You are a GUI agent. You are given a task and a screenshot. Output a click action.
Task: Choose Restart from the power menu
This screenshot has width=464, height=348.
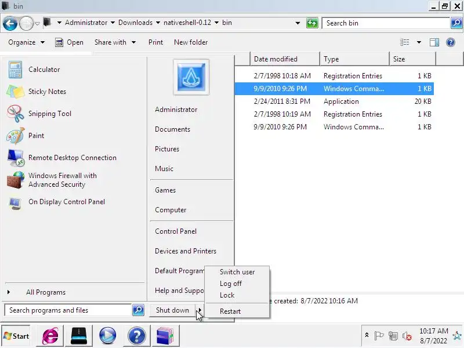[230, 311]
